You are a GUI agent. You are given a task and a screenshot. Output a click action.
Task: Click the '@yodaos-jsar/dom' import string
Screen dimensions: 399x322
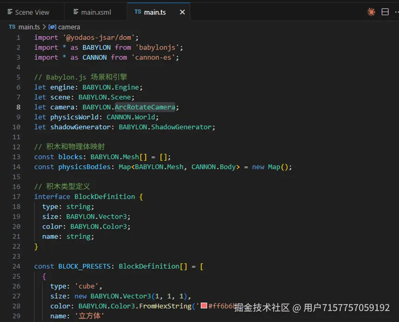click(x=99, y=37)
